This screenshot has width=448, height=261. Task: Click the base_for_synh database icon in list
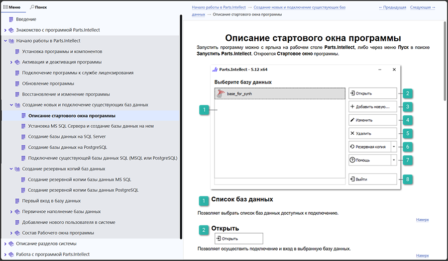(221, 93)
